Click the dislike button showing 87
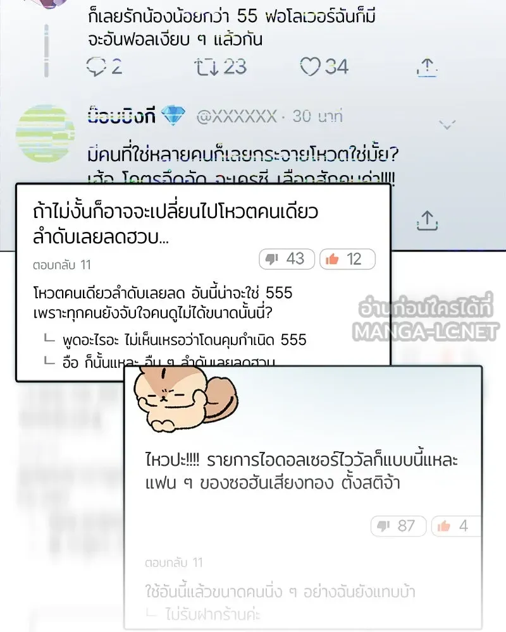Viewport: 506px width, 632px height. click(x=398, y=526)
